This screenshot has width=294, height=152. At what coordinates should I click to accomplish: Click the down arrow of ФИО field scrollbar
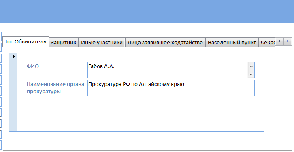[251, 75]
